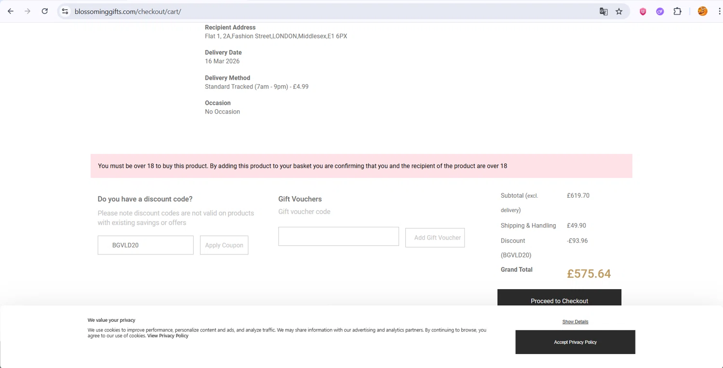The height and width of the screenshot is (368, 723).
Task: Accept the privacy policy
Action: click(575, 342)
